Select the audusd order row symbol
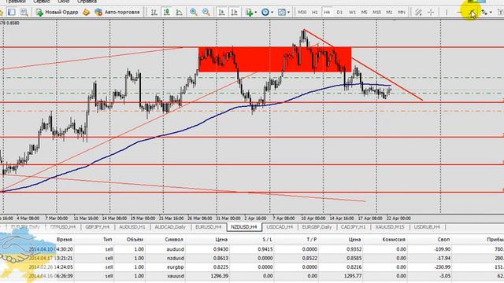The image size is (504, 283). [x=175, y=249]
